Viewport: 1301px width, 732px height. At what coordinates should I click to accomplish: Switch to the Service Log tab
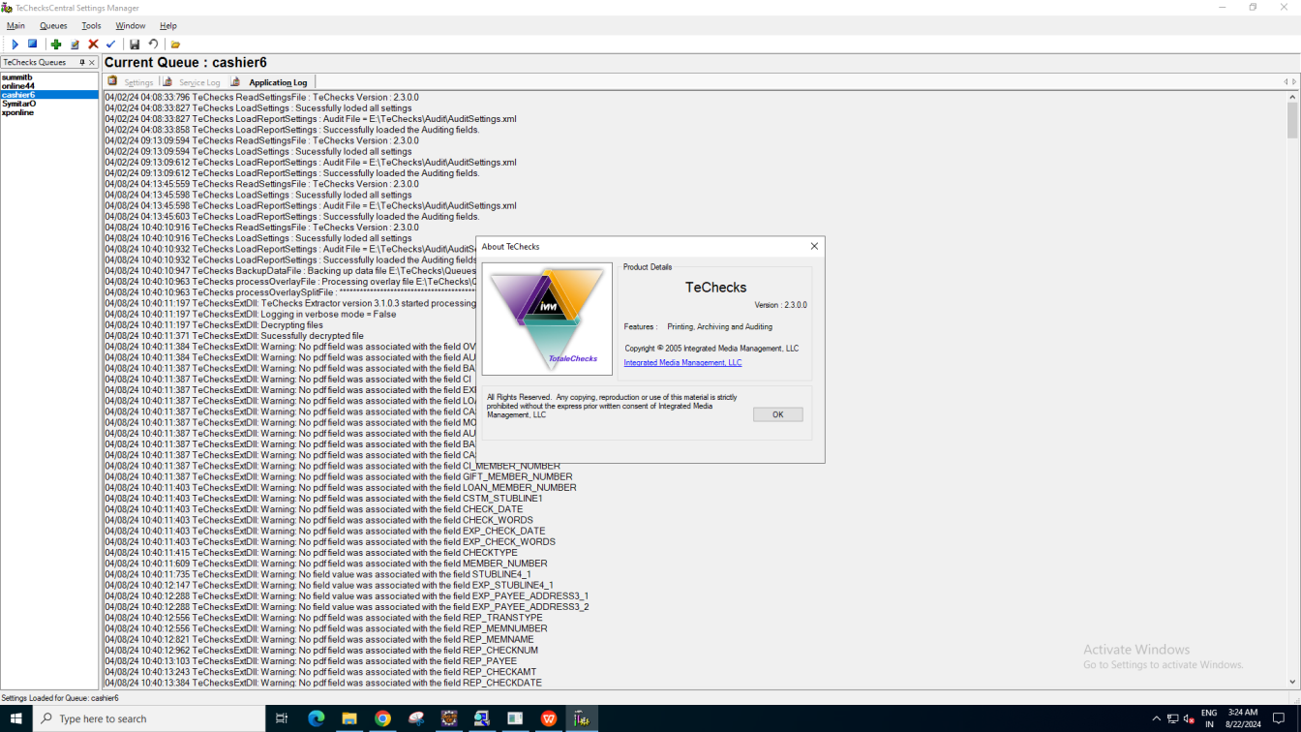[x=199, y=82]
